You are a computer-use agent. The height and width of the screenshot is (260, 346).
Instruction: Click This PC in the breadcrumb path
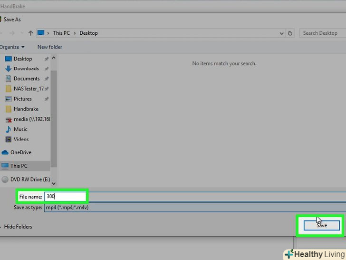tap(61, 33)
